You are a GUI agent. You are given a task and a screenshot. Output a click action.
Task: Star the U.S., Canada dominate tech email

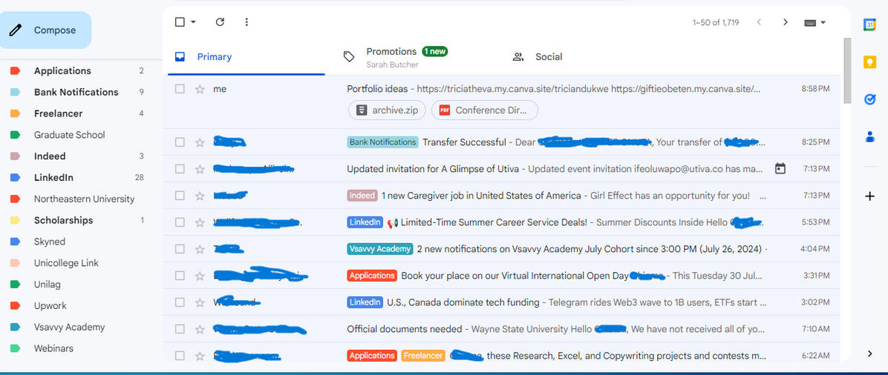pyautogui.click(x=199, y=302)
